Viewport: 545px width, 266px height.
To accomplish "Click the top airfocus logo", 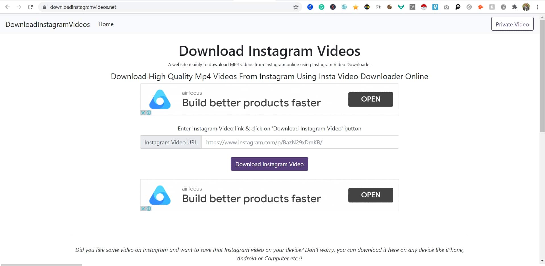I will pos(160,99).
